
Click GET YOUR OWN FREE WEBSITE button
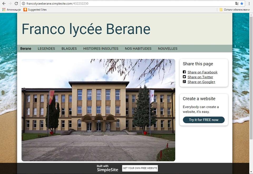tap(140, 168)
